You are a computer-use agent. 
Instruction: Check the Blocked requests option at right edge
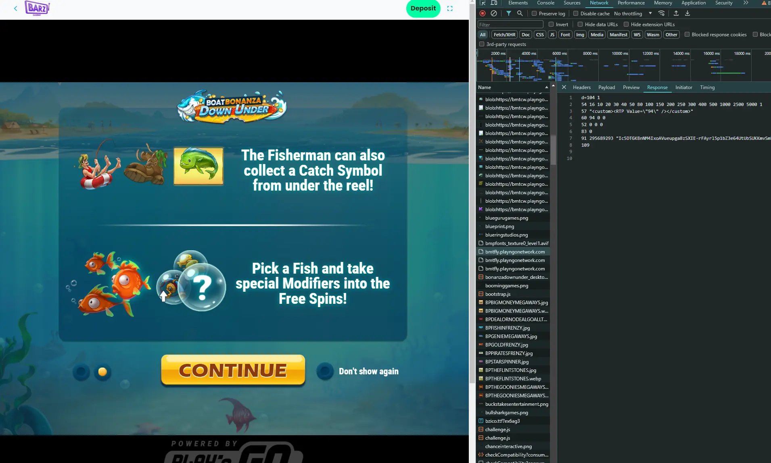pyautogui.click(x=755, y=34)
